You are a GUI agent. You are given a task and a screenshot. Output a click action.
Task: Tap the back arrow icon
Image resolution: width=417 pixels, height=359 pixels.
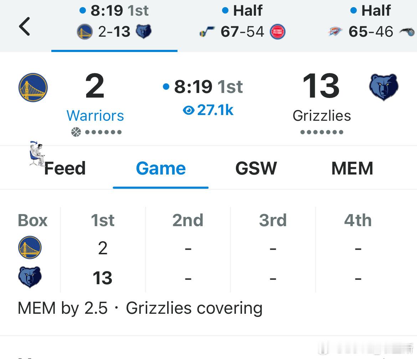[x=24, y=26]
